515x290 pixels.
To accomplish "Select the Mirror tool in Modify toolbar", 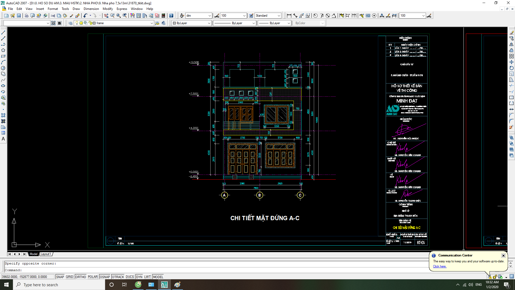I will point(512,44).
